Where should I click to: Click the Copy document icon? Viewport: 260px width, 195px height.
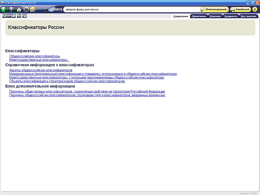point(19,16)
